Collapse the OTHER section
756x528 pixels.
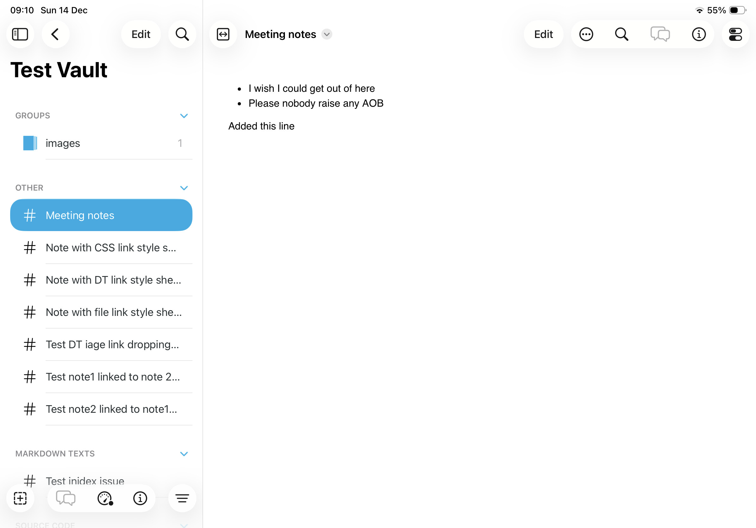(x=184, y=188)
